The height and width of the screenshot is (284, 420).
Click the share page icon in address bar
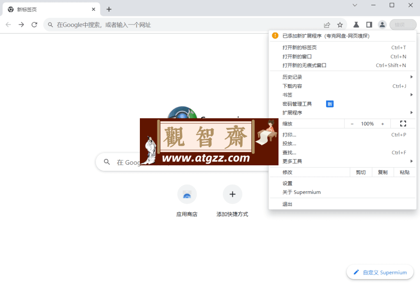pyautogui.click(x=327, y=25)
